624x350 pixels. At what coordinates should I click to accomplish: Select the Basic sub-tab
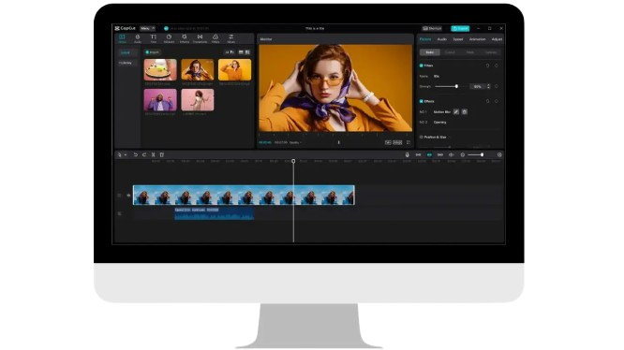click(x=430, y=52)
